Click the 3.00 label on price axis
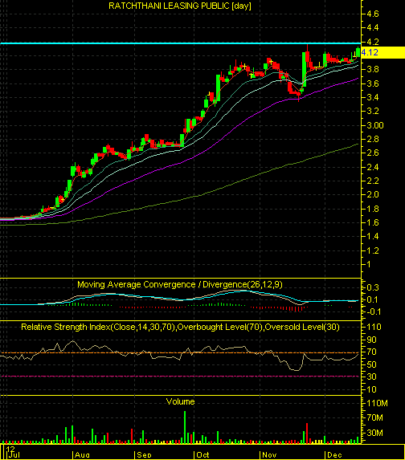The height and width of the screenshot is (460, 405). tap(375, 125)
